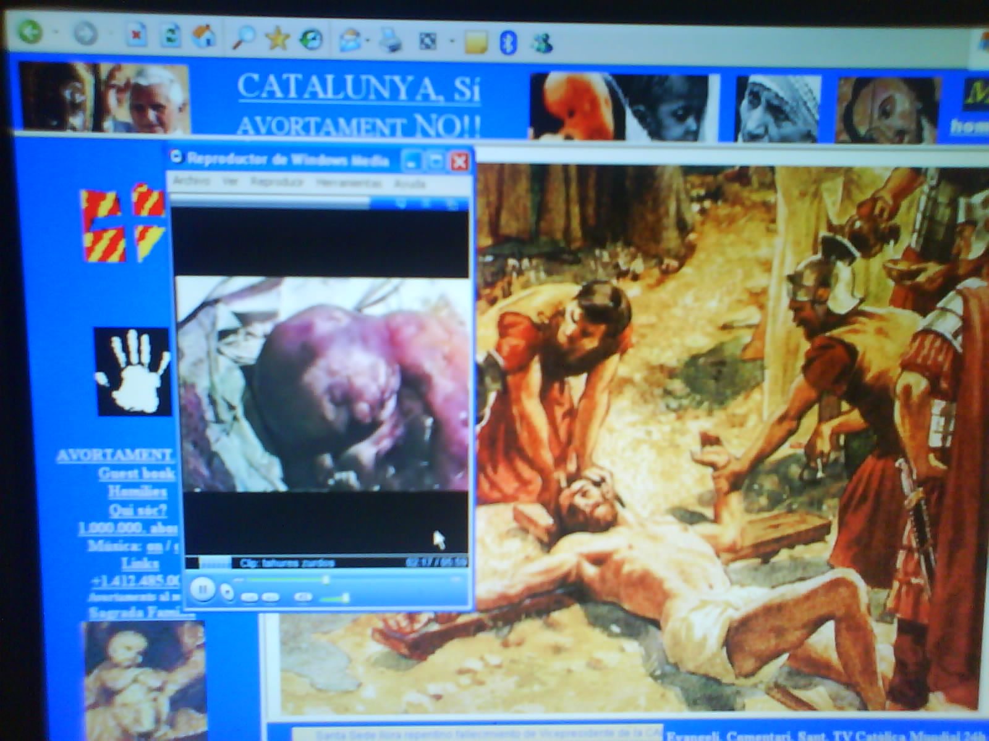This screenshot has width=989, height=741.
Task: Open the AVORTAMENT sidebar link
Action: 115,455
